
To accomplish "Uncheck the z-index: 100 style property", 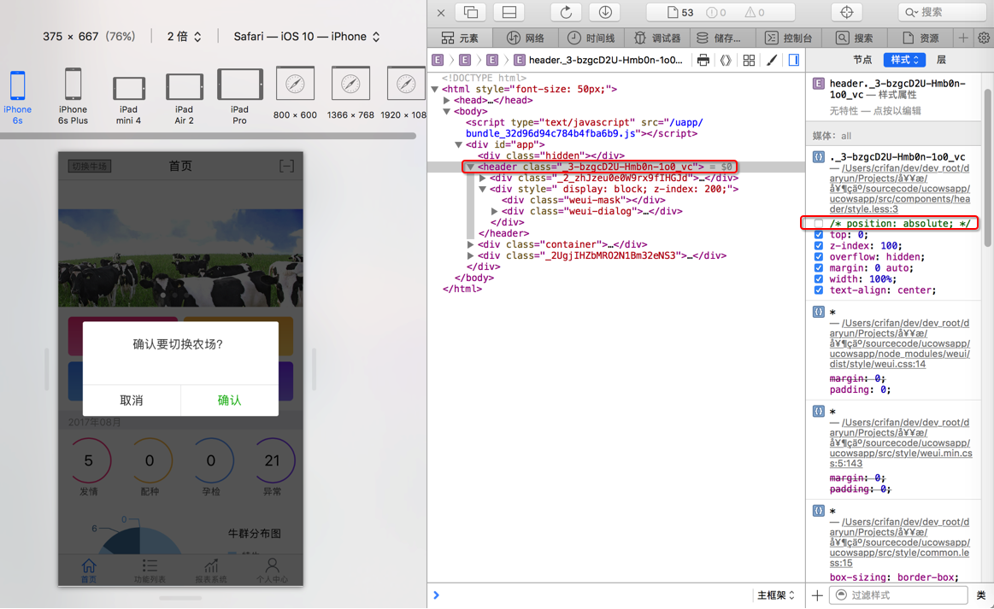I will click(x=819, y=246).
